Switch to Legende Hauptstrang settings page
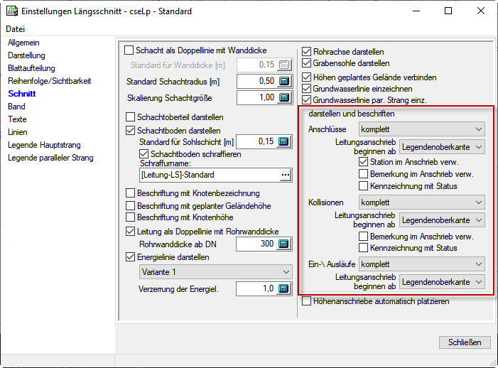The image size is (498, 368). pyautogui.click(x=44, y=145)
